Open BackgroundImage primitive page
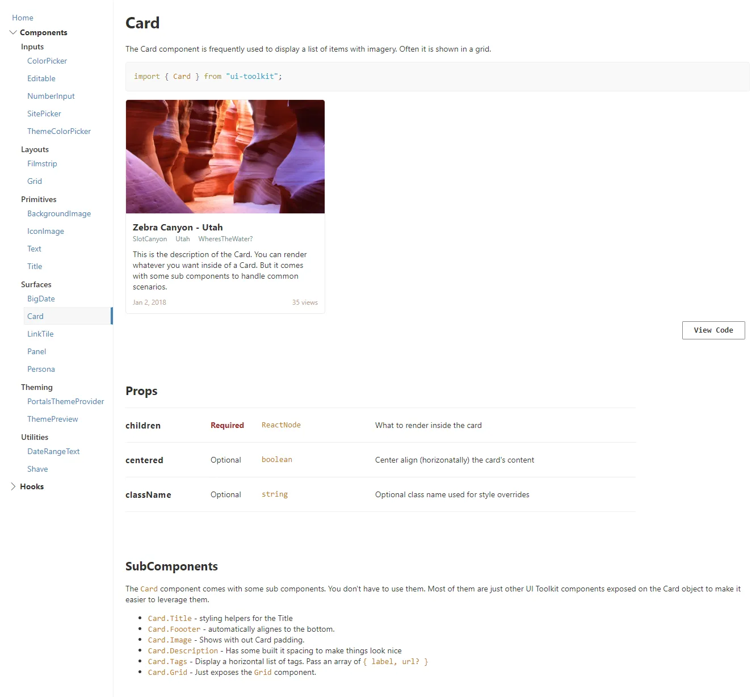The height and width of the screenshot is (697, 756). [x=59, y=213]
